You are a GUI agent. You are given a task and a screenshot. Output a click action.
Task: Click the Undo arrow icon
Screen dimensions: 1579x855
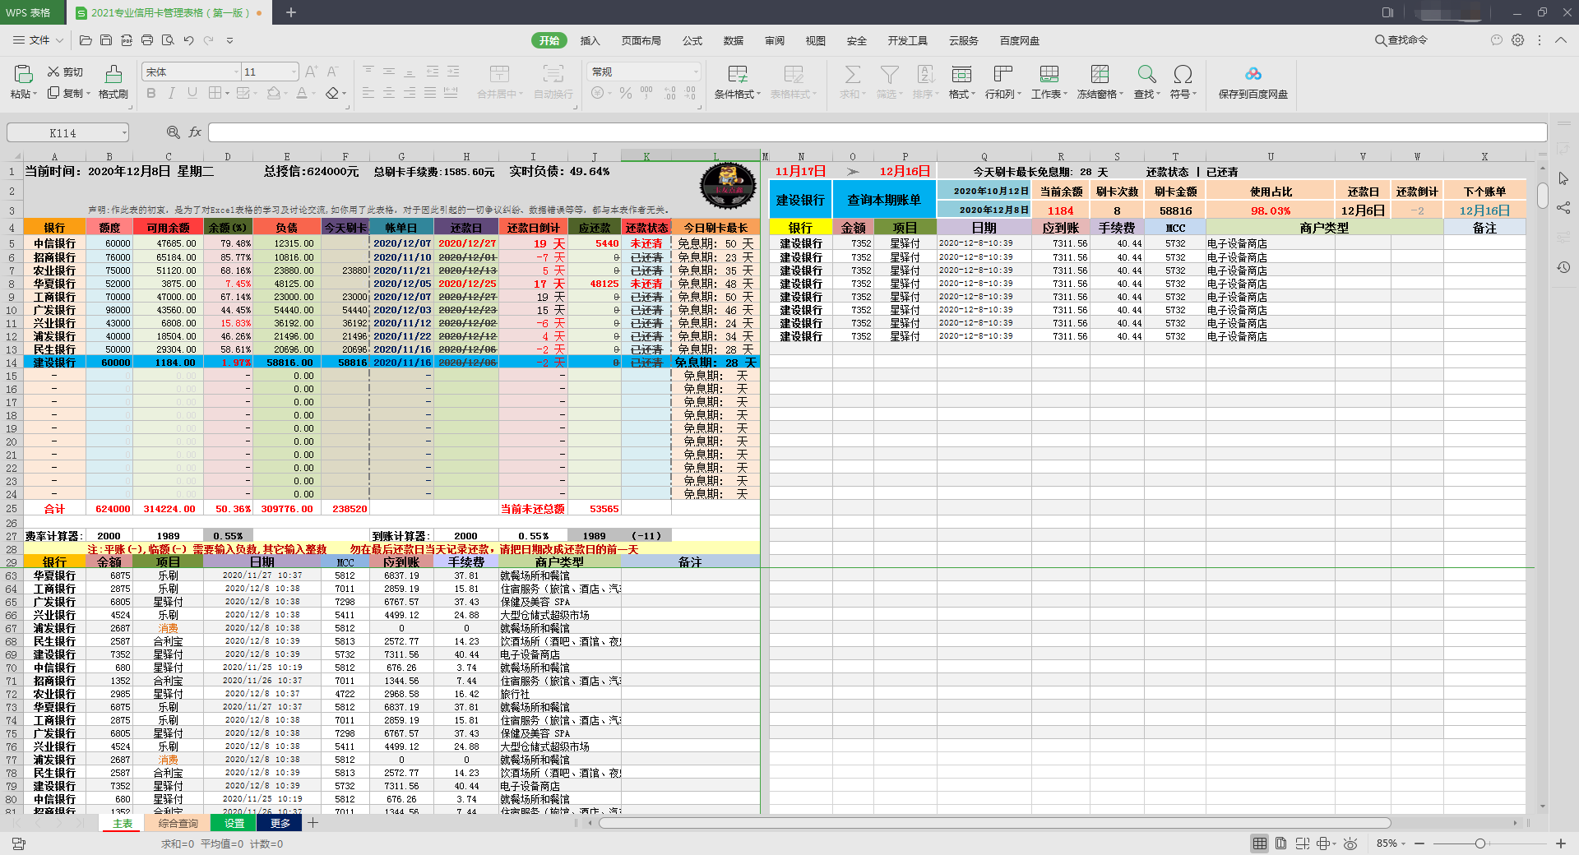coord(188,40)
